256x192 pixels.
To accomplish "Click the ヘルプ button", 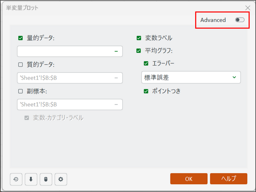I will pyautogui.click(x=229, y=179).
